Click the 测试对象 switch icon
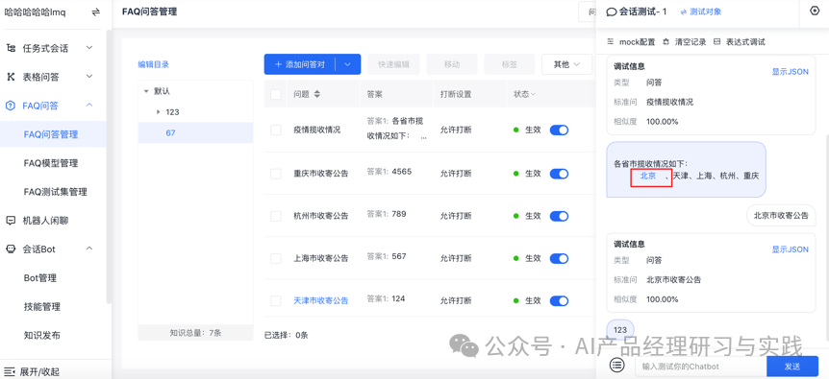Image resolution: width=829 pixels, height=379 pixels. 684,12
